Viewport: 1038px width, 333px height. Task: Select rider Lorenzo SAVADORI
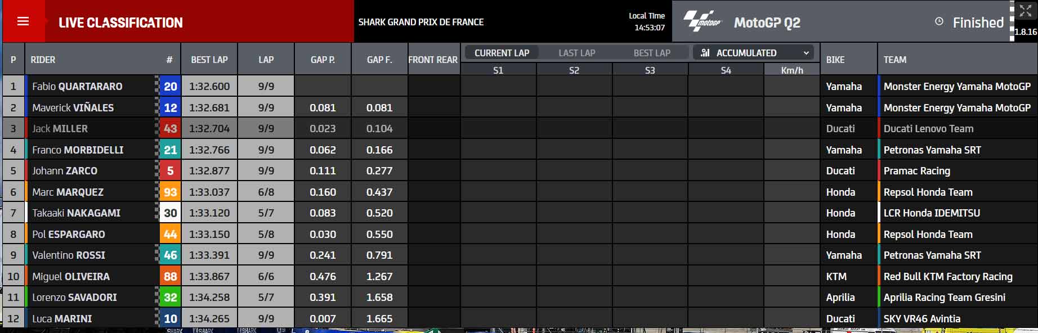tap(74, 297)
